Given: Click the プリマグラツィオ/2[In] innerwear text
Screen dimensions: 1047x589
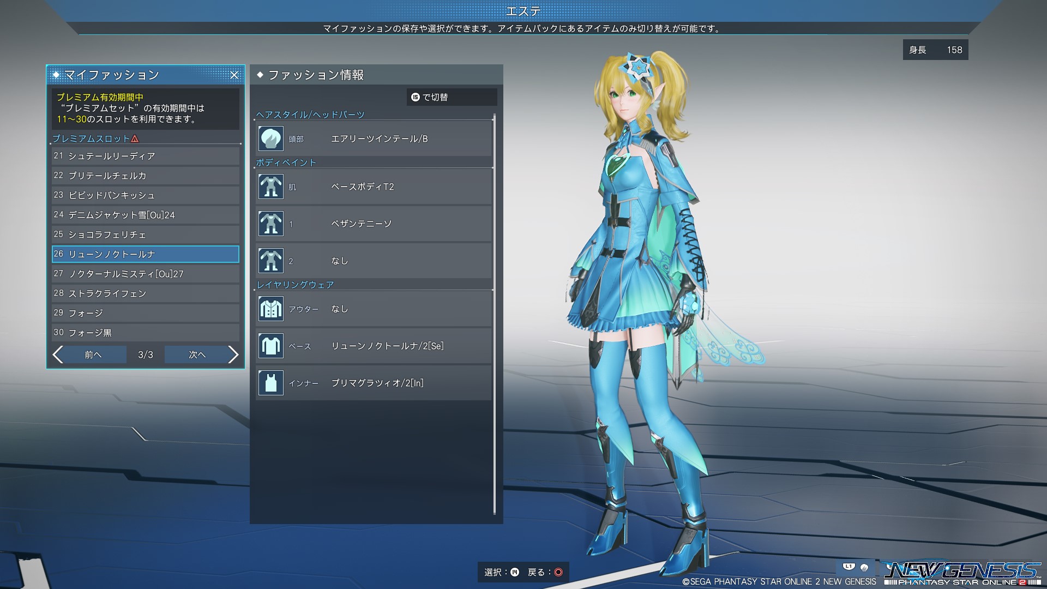Looking at the screenshot, I should (x=377, y=383).
